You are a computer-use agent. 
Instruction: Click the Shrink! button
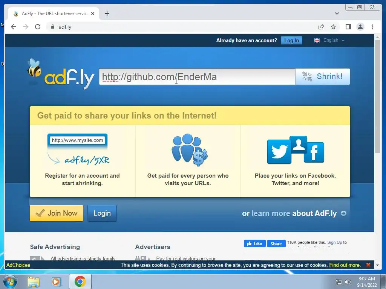323,77
